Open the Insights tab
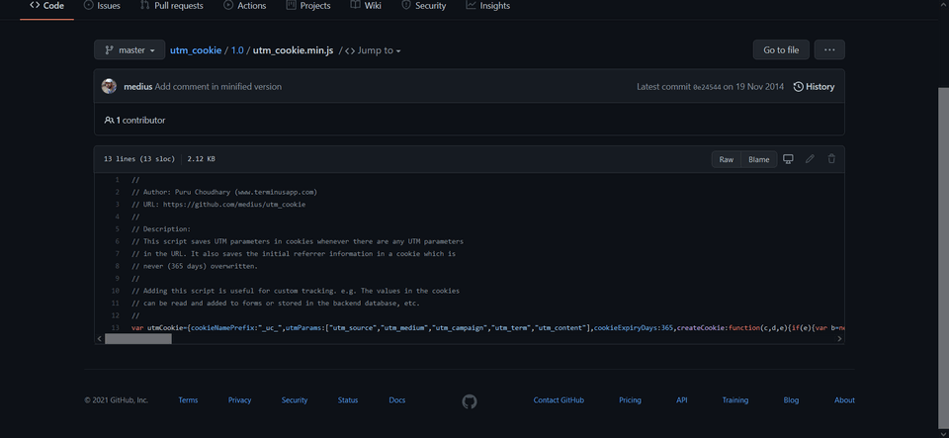 487,6
